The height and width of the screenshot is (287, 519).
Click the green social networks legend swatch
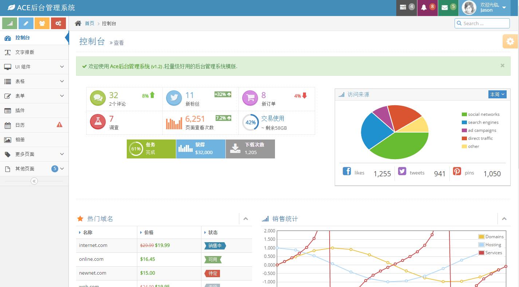[464, 114]
